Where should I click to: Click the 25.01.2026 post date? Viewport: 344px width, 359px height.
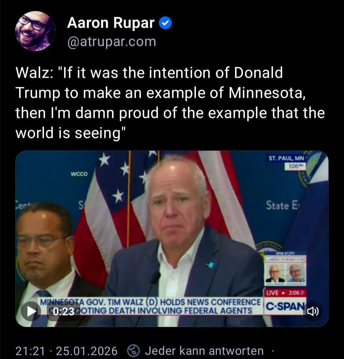point(87,351)
